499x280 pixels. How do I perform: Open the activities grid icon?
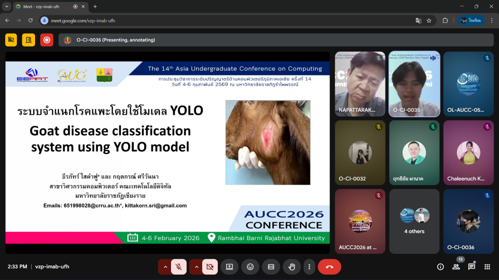487,266
